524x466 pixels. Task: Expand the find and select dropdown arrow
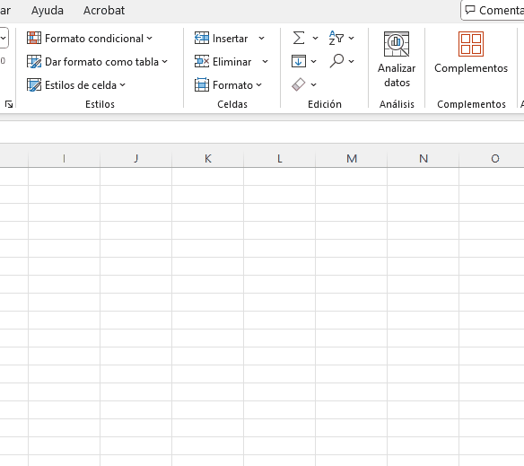(351, 61)
